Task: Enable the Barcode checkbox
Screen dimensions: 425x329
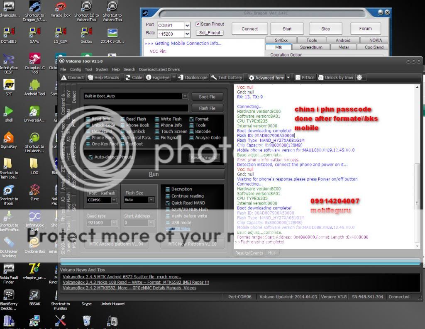Action: [191, 132]
